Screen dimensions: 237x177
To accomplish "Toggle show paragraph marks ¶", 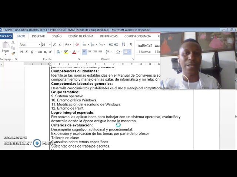I will point(131,44).
